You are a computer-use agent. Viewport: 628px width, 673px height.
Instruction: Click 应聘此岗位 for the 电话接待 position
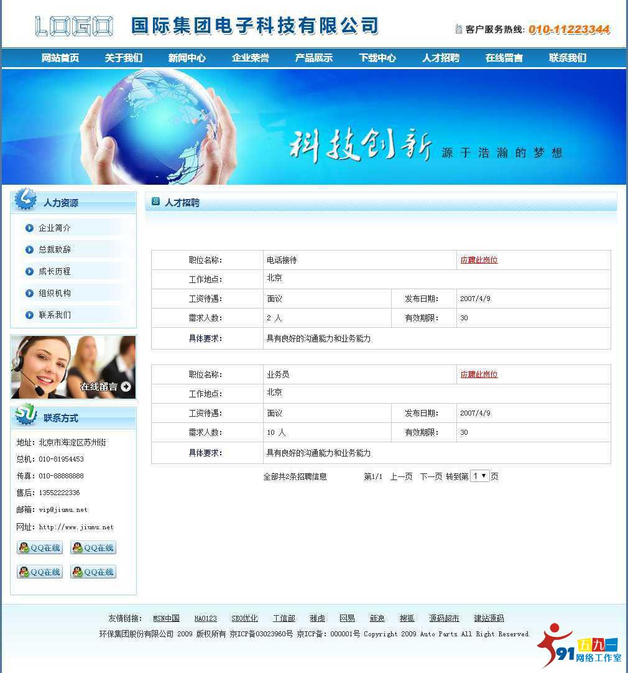pyautogui.click(x=478, y=259)
